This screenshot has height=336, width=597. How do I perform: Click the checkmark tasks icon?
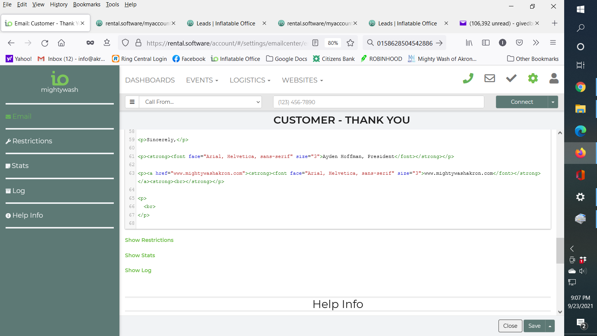coord(511,78)
